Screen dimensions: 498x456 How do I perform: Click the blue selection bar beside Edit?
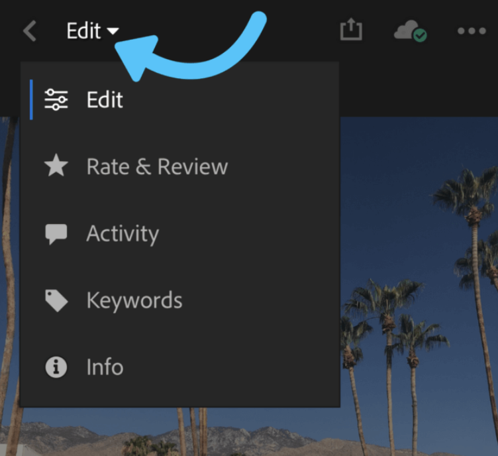click(x=31, y=99)
